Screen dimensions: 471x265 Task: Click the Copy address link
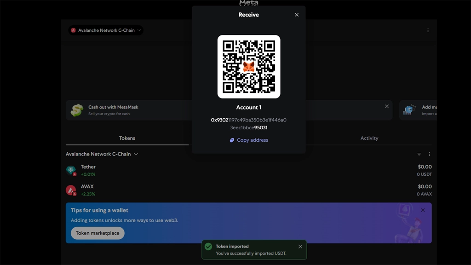pyautogui.click(x=249, y=140)
